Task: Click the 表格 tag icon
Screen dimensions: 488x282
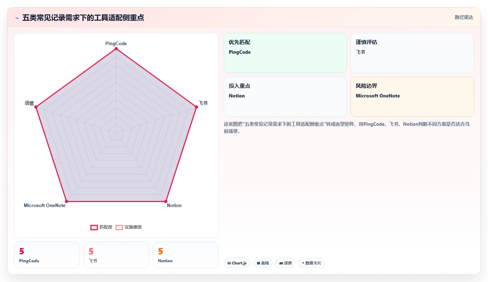Action: (259, 263)
